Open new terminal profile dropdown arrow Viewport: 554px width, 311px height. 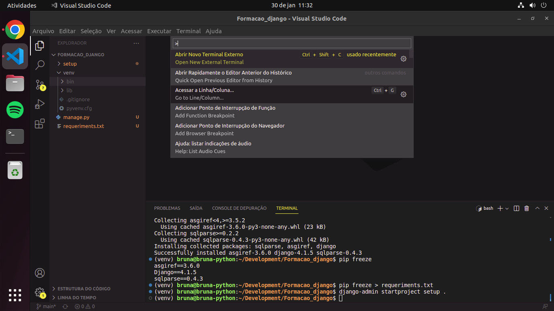tap(507, 209)
